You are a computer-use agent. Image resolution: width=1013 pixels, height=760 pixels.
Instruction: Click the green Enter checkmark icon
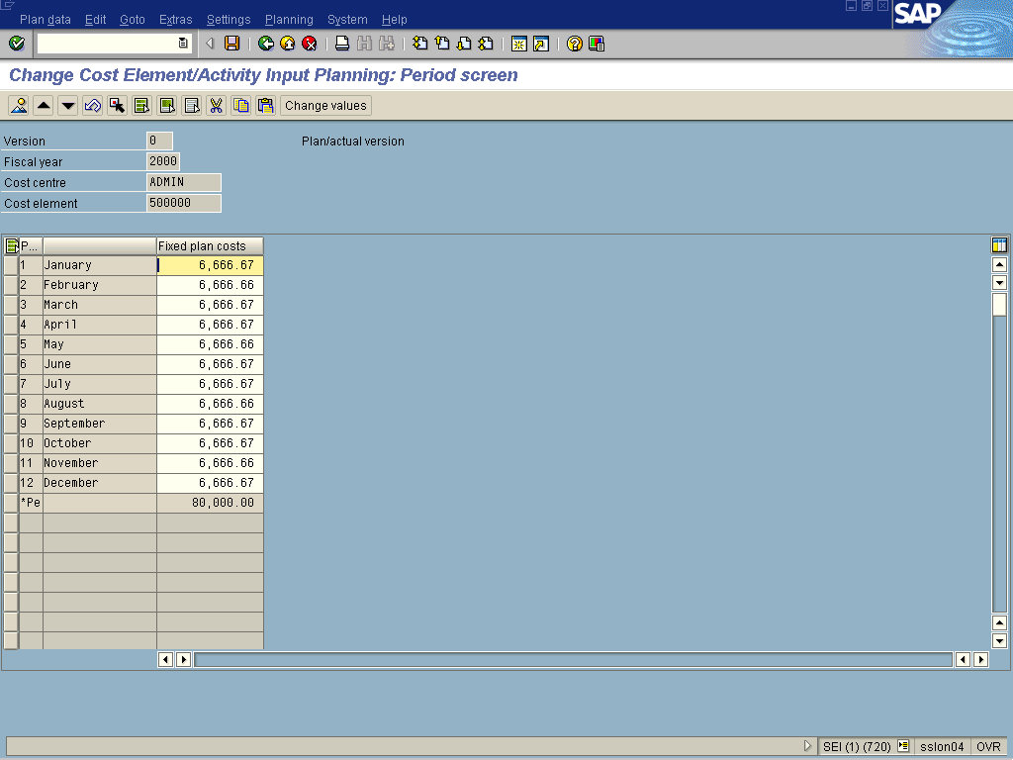point(16,44)
